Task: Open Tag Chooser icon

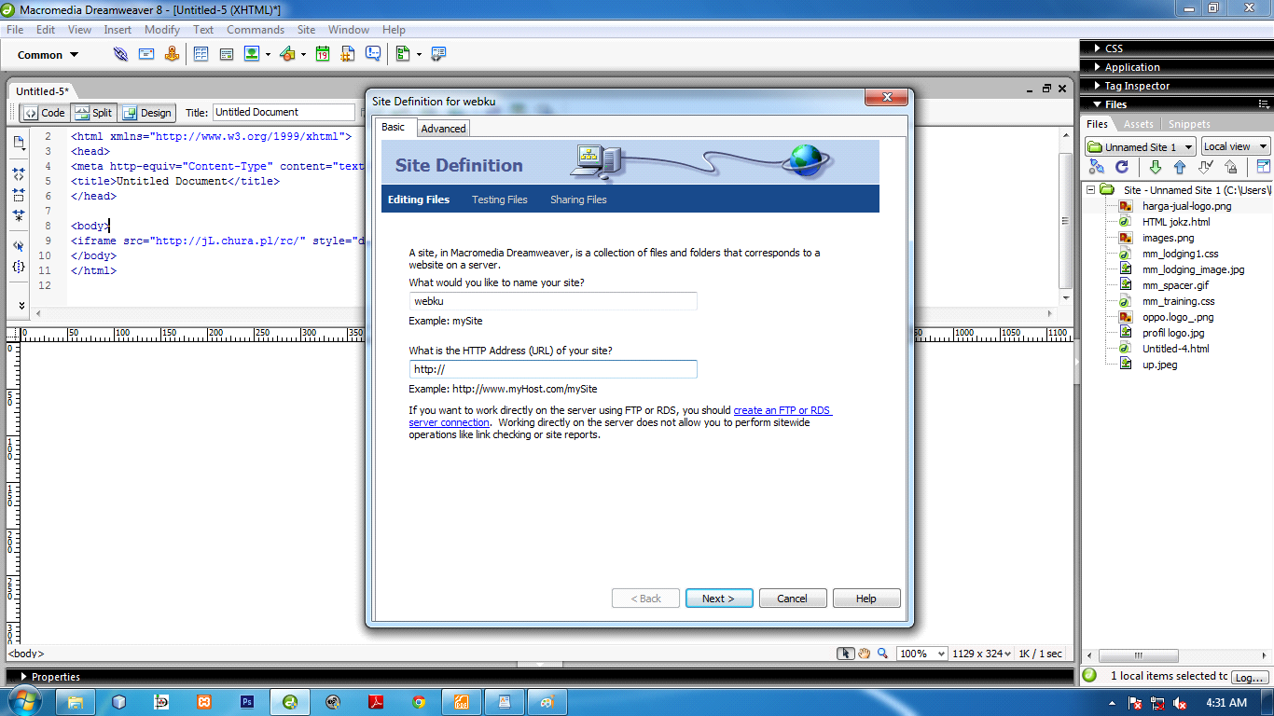Action: coord(438,54)
